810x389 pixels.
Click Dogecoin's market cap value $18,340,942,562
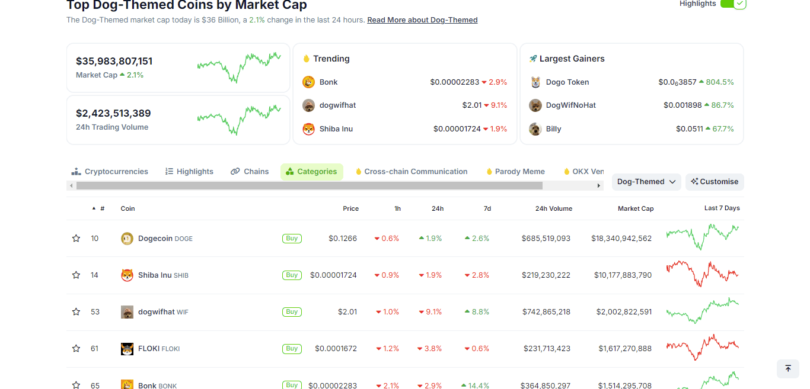pyautogui.click(x=621, y=239)
